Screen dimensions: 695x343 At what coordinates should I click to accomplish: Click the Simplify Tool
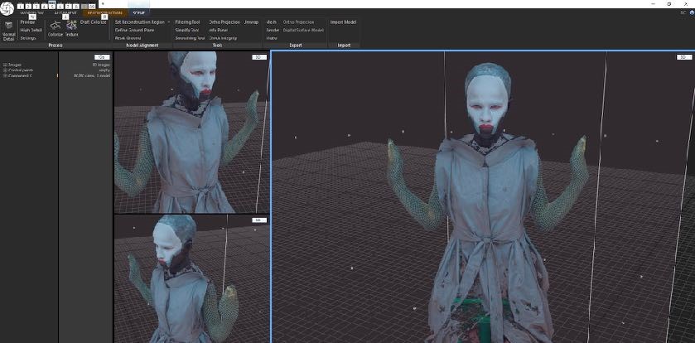[x=186, y=30]
